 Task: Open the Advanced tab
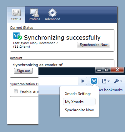point(52,15)
